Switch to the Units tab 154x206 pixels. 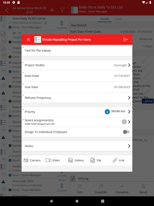coord(118,19)
